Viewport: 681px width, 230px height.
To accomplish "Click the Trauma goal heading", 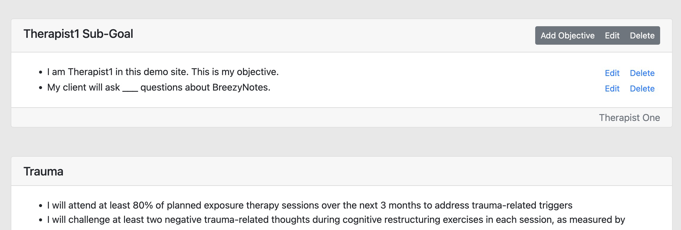I will [x=43, y=172].
